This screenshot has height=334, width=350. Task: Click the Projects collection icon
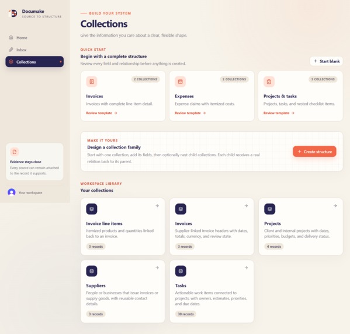click(269, 209)
